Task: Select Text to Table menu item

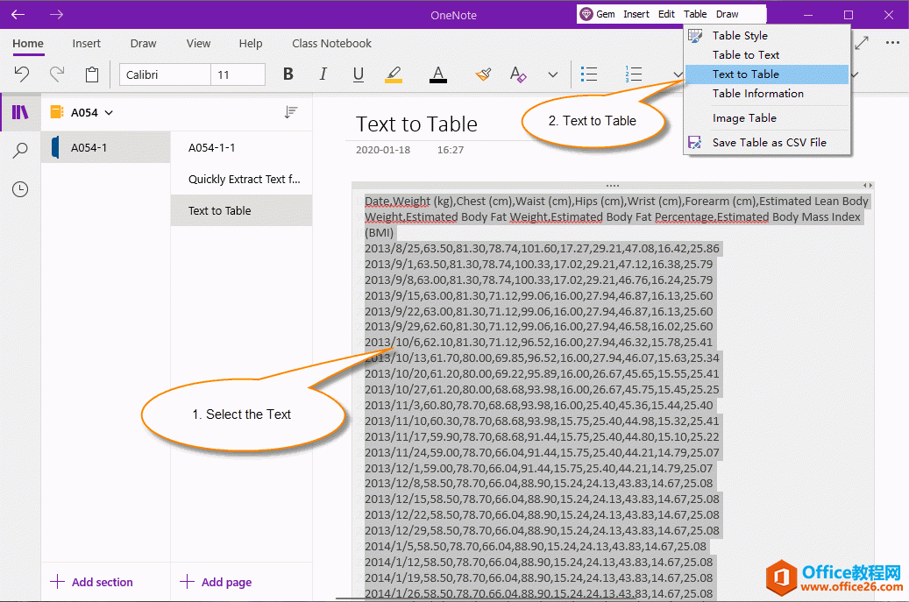Action: 745,74
